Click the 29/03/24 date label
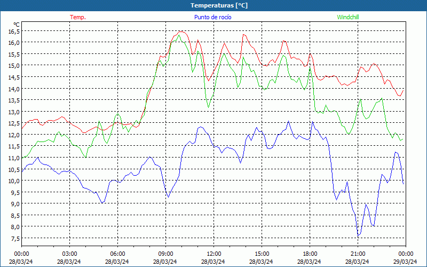This screenshot has height=267, width=427. (406, 262)
